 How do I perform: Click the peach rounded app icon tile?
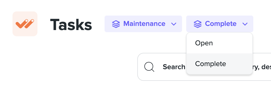pos(25,24)
